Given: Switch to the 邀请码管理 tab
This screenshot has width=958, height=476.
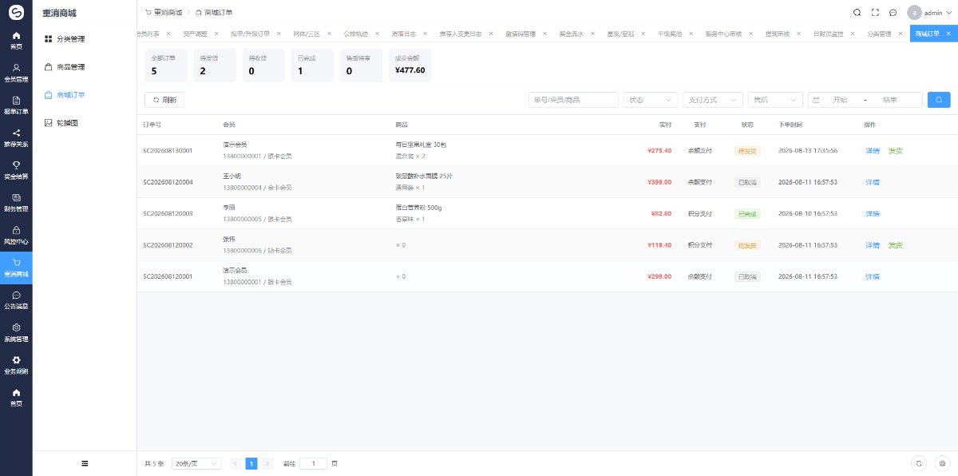Looking at the screenshot, I should [x=521, y=34].
